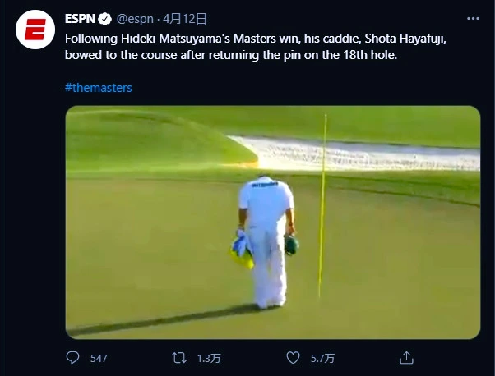
Task: Click the verified badge beside ESPN
Action: [105, 18]
